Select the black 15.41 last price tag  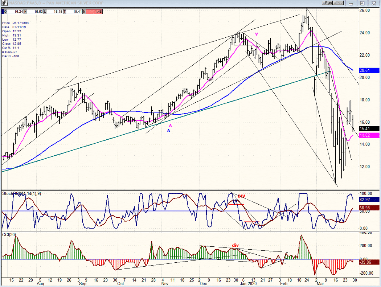coord(369,129)
